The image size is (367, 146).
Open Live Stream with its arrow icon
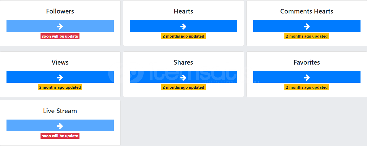click(60, 126)
